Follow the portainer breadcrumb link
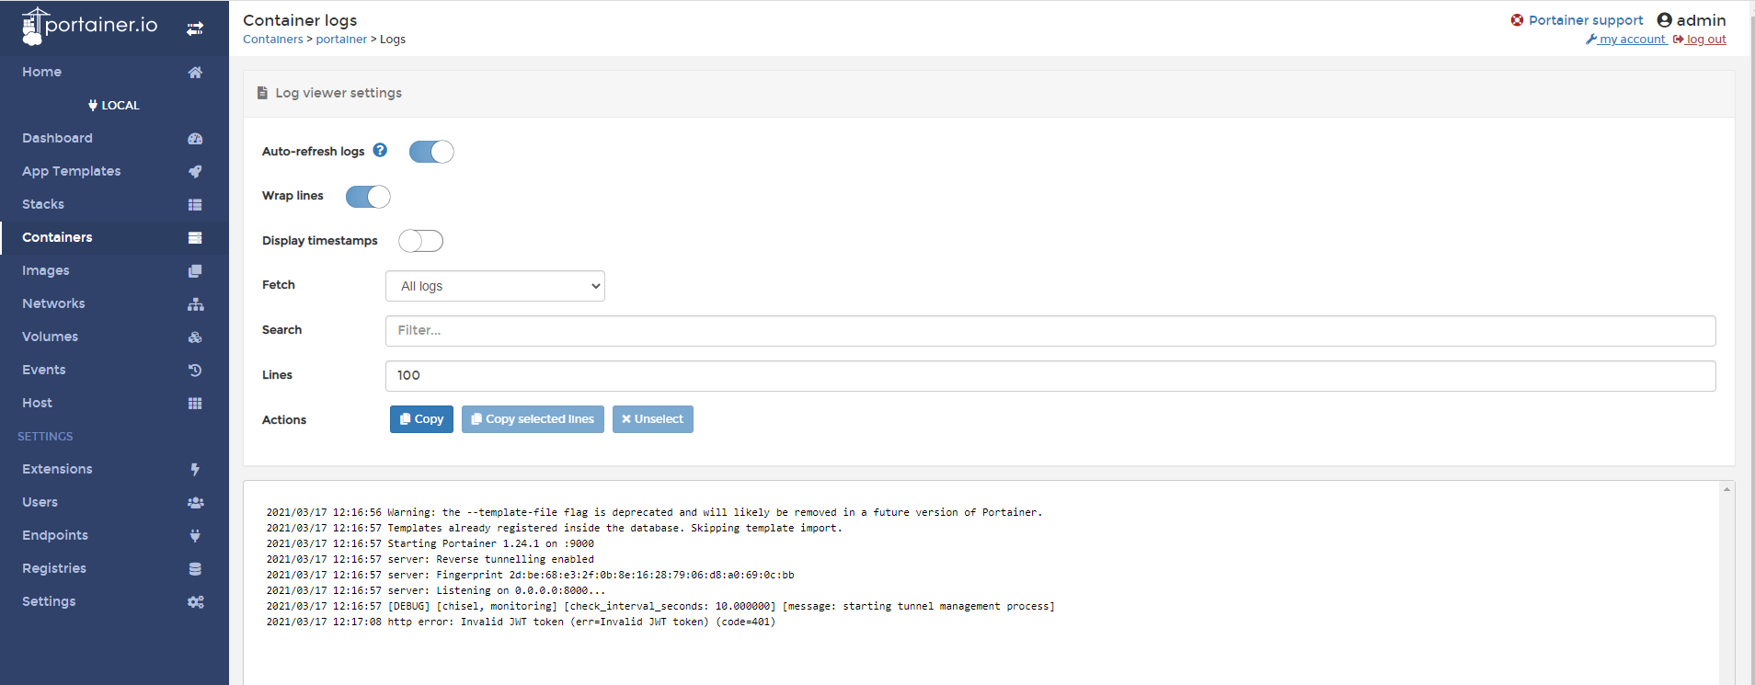The width and height of the screenshot is (1755, 685). pos(341,40)
